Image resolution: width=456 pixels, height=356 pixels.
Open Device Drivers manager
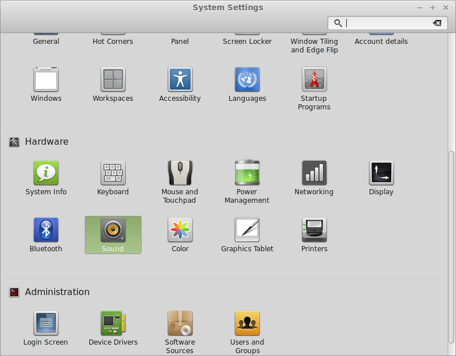coord(113,328)
